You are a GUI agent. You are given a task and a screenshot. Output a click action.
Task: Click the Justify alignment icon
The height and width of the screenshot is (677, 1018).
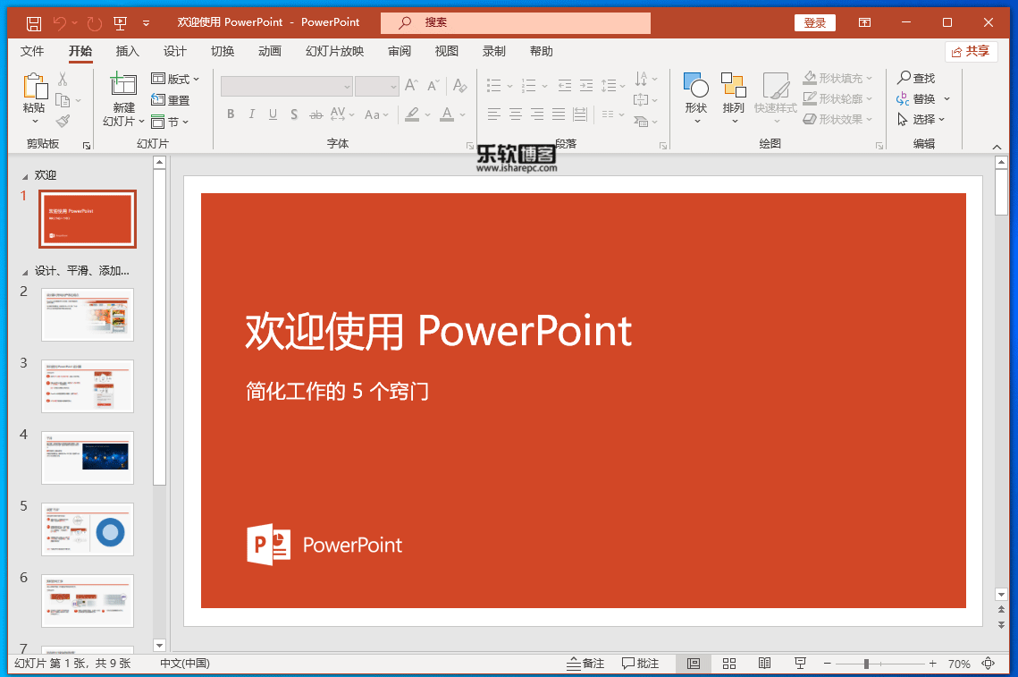pyautogui.click(x=559, y=115)
